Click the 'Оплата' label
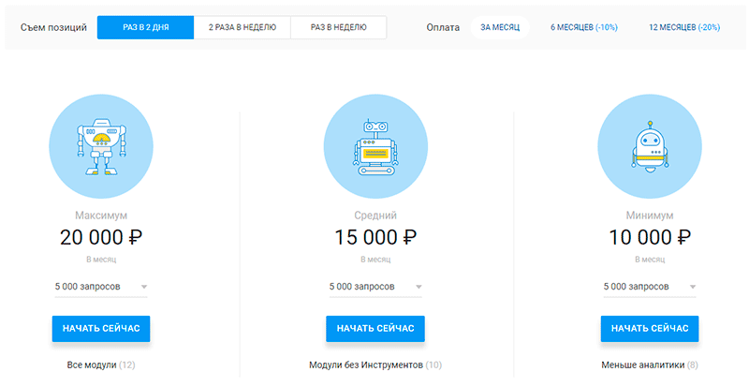Screen dimensions: 749x387 pos(443,27)
